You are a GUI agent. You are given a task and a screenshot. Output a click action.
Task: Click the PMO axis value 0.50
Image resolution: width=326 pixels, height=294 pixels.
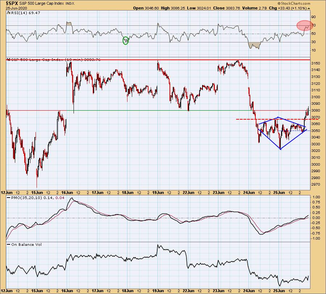[x=316, y=207]
